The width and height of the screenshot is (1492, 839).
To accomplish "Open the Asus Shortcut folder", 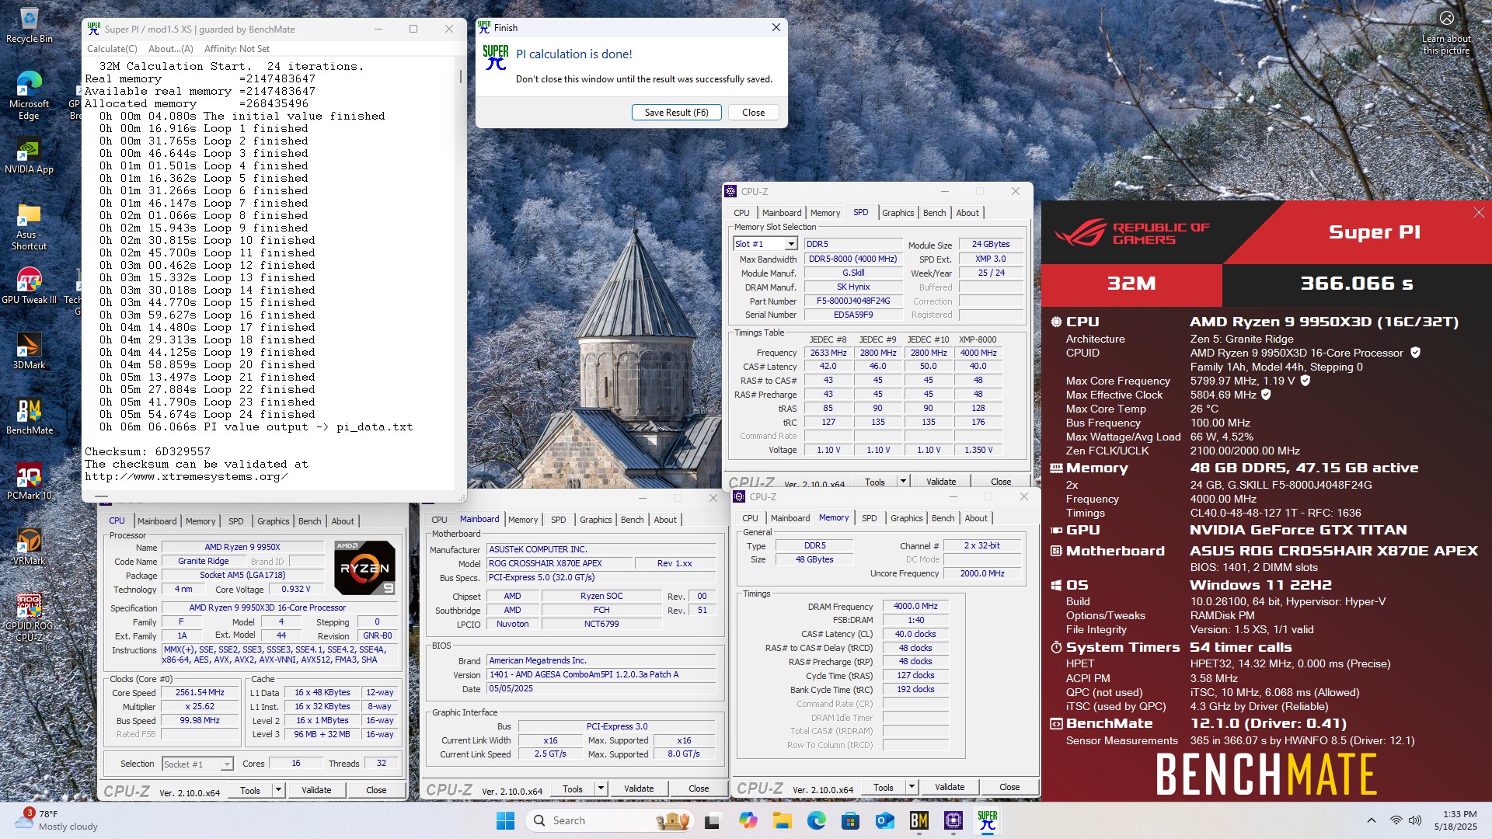I will click(x=29, y=227).
